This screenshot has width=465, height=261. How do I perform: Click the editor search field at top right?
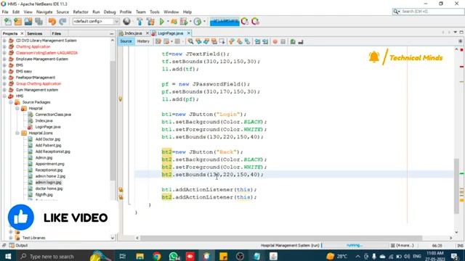point(428,12)
